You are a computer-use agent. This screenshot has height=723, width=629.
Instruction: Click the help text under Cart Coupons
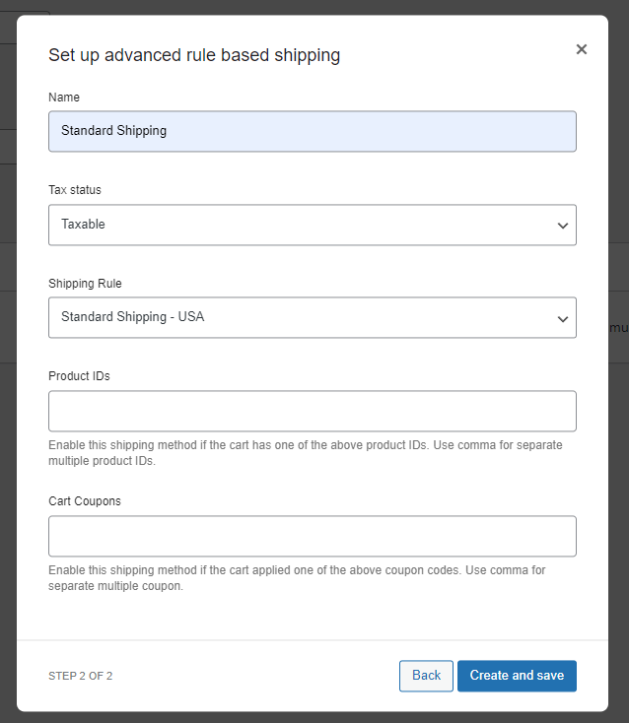click(x=297, y=577)
